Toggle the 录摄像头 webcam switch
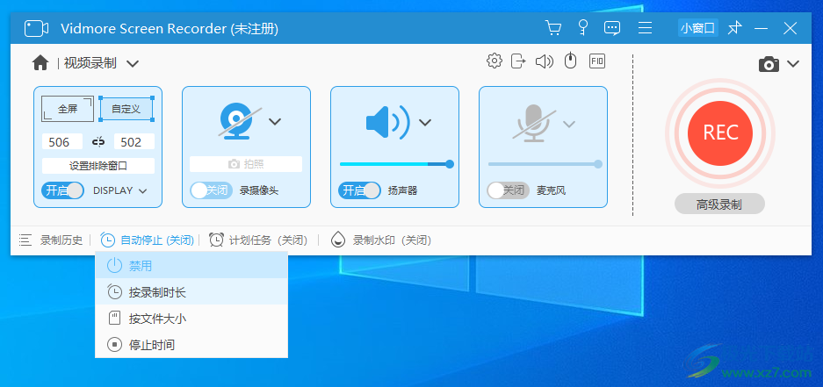The height and width of the screenshot is (387, 823). click(x=211, y=190)
